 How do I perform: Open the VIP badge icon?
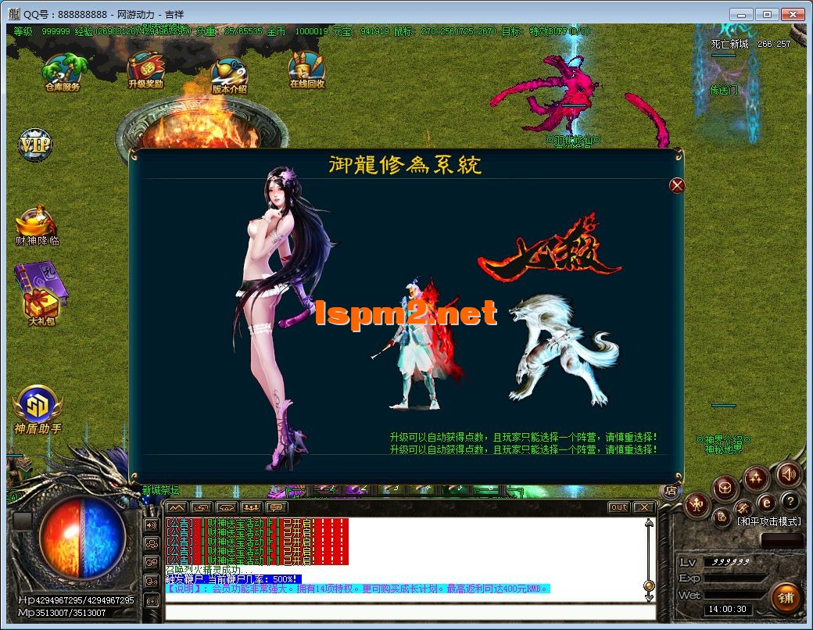[35, 144]
